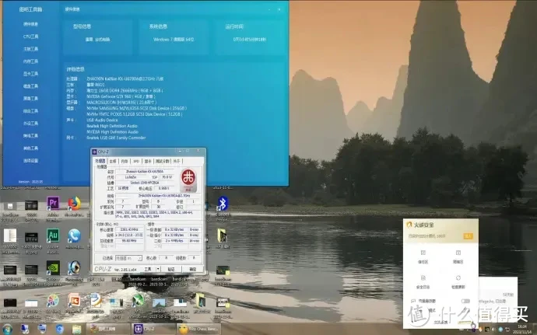Image resolution: width=537 pixels, height=335 pixels.
Task: Open the processor selection dropdown in CPU-Z
Action: 128,258
